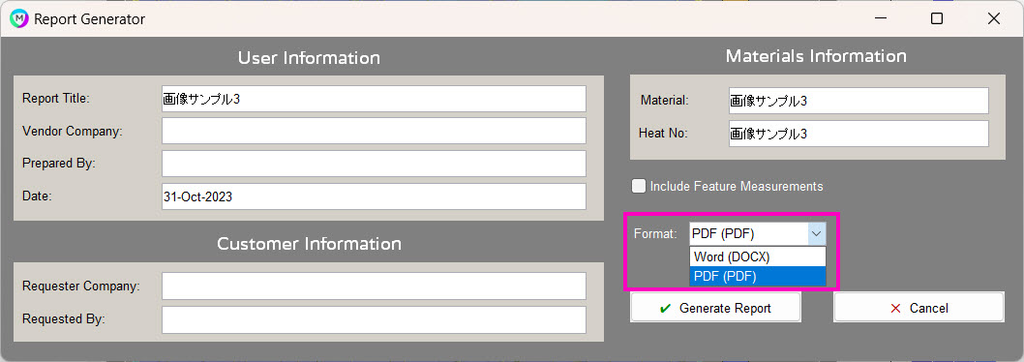Open the Format dropdown arrow
This screenshot has height=362, width=1024.
(x=817, y=233)
